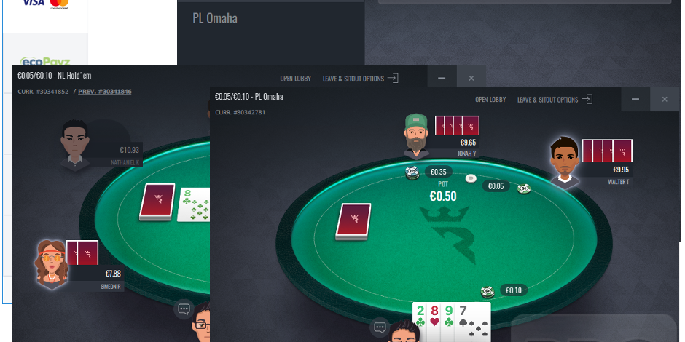Click Simeon R's avatar with sunglasses
Image resolution: width=685 pixels, height=342 pixels.
click(52, 263)
